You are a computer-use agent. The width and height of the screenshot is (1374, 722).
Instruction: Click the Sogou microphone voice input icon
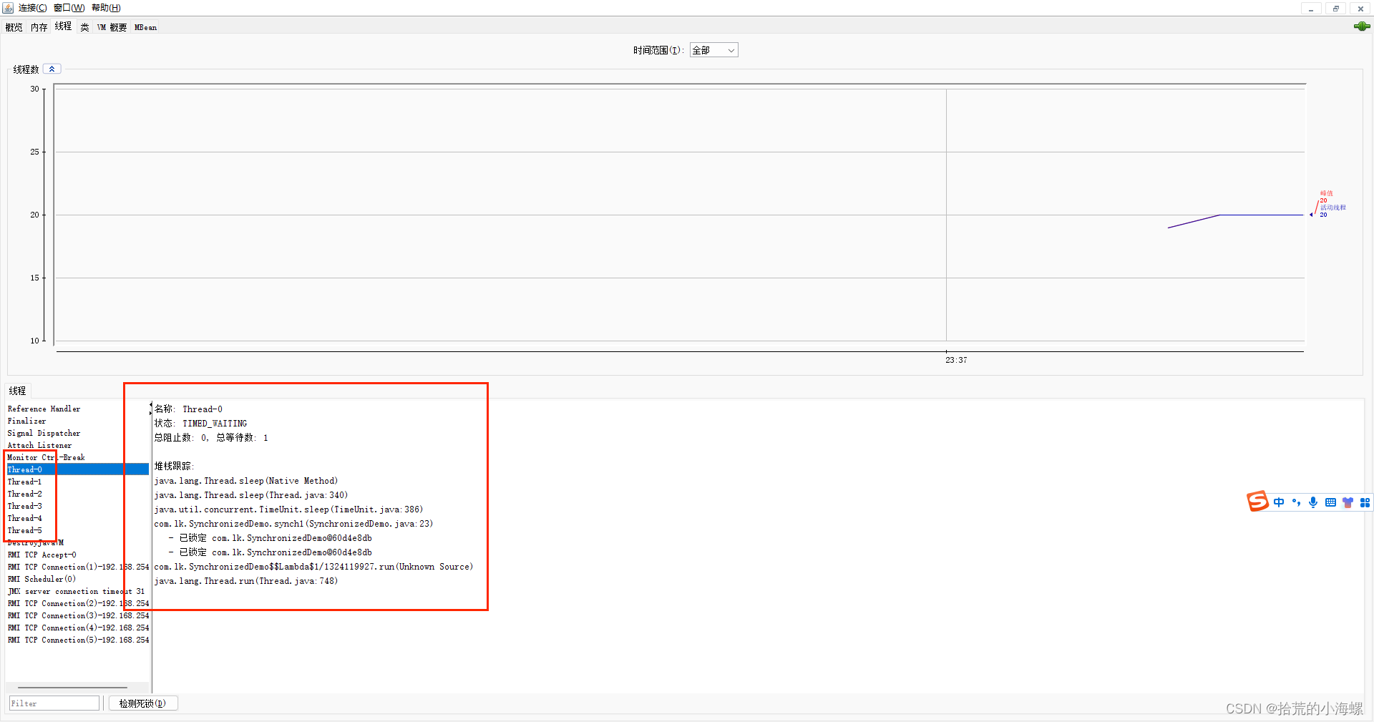point(1313,502)
